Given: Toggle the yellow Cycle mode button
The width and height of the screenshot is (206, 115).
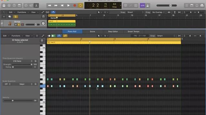Looking at the screenshot, I should pyautogui.click(x=80, y=5).
